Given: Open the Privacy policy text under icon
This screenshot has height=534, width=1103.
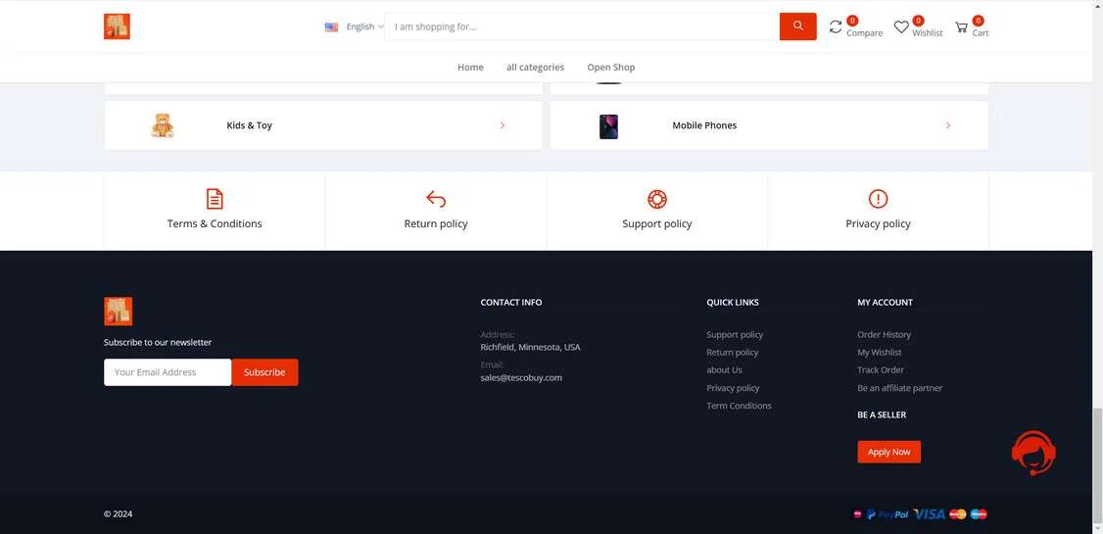Looking at the screenshot, I should pyautogui.click(x=878, y=223).
